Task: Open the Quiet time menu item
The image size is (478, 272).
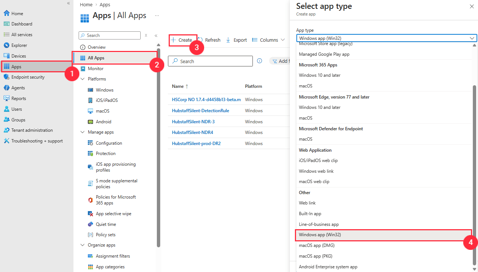Action: tap(106, 224)
